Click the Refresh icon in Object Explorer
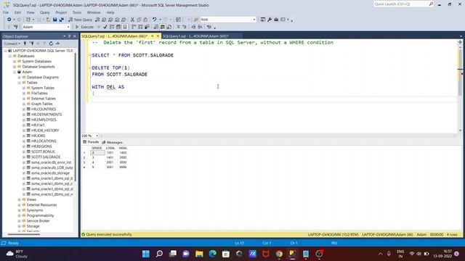The height and width of the screenshot is (261, 465). point(51,43)
